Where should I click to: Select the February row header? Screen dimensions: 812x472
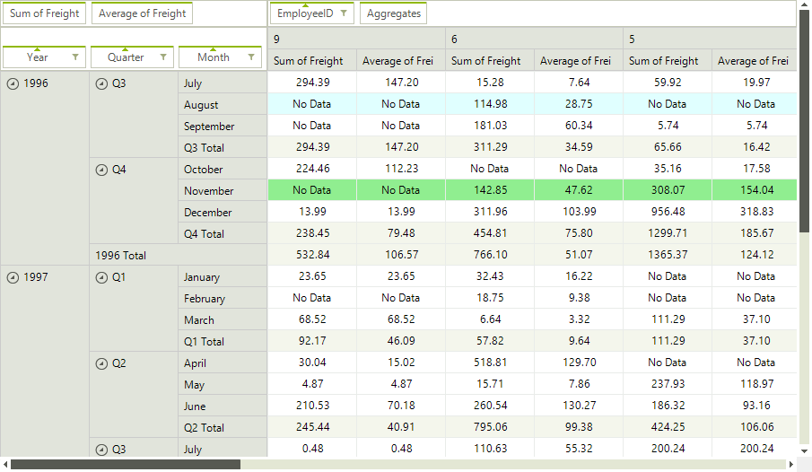[223, 299]
